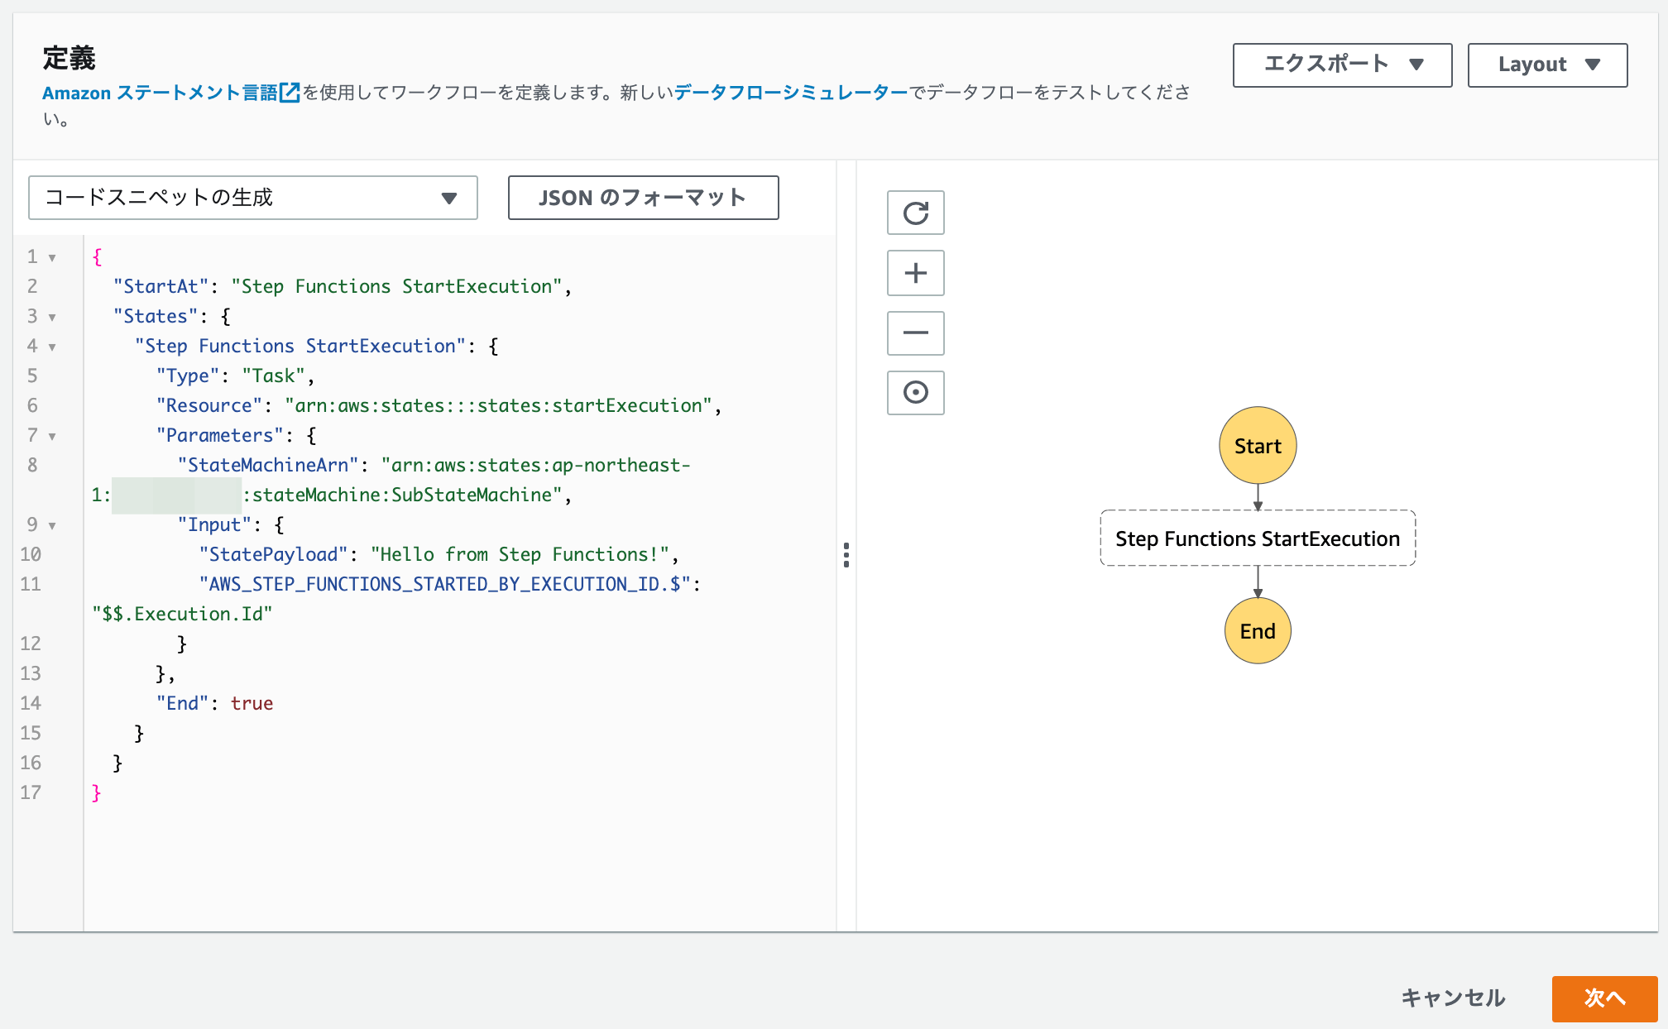
Task: Select the Step Functions StartExecution node
Action: click(x=1258, y=538)
